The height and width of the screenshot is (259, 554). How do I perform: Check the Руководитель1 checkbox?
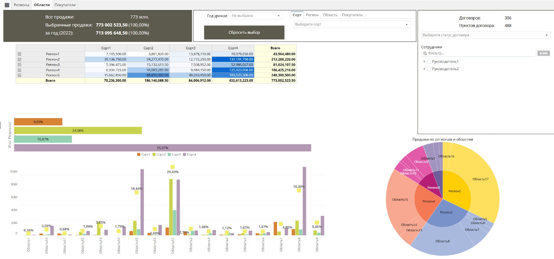click(429, 62)
